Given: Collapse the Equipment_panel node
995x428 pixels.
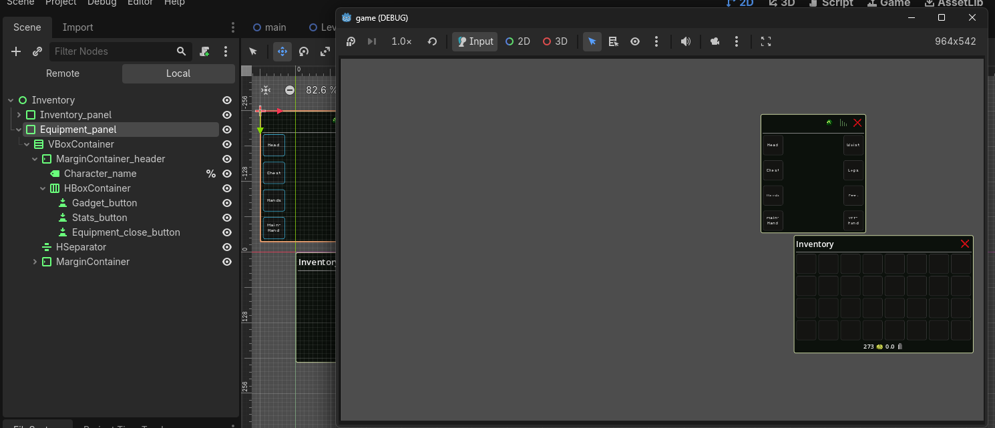Looking at the screenshot, I should pos(19,130).
